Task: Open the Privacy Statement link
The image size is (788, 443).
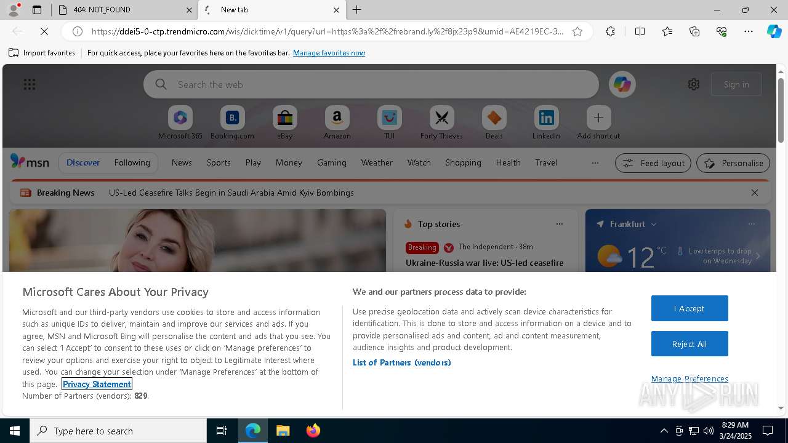Action: click(97, 384)
